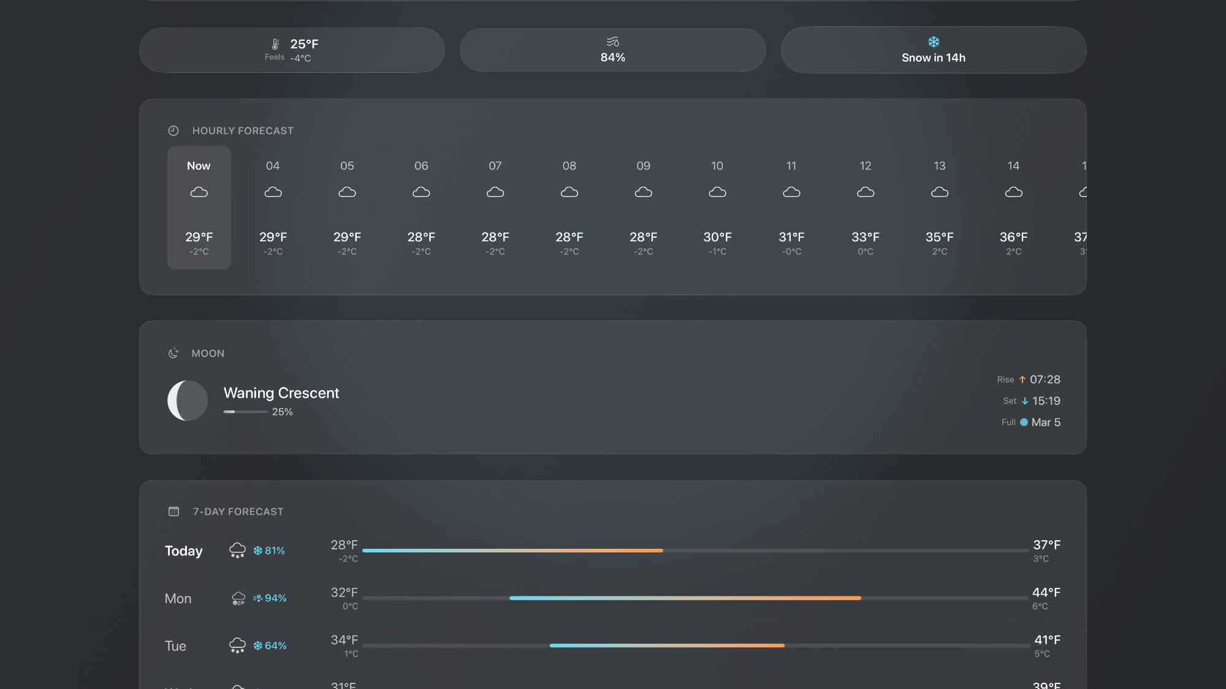Image resolution: width=1226 pixels, height=689 pixels.
Task: Click the blue moonset arrow icon
Action: [x=1025, y=401]
